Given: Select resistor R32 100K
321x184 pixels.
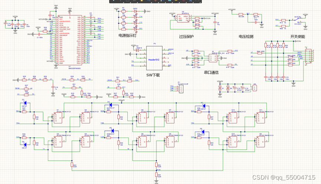Looking at the screenshot, I should [82, 93].
